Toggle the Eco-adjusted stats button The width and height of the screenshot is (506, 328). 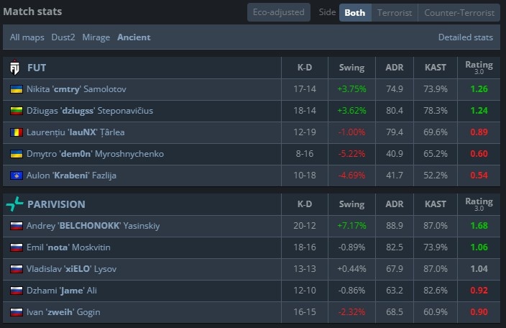[279, 12]
